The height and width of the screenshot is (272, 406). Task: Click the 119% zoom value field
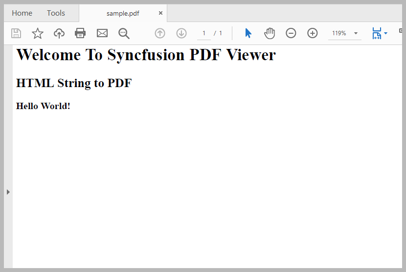(x=339, y=33)
